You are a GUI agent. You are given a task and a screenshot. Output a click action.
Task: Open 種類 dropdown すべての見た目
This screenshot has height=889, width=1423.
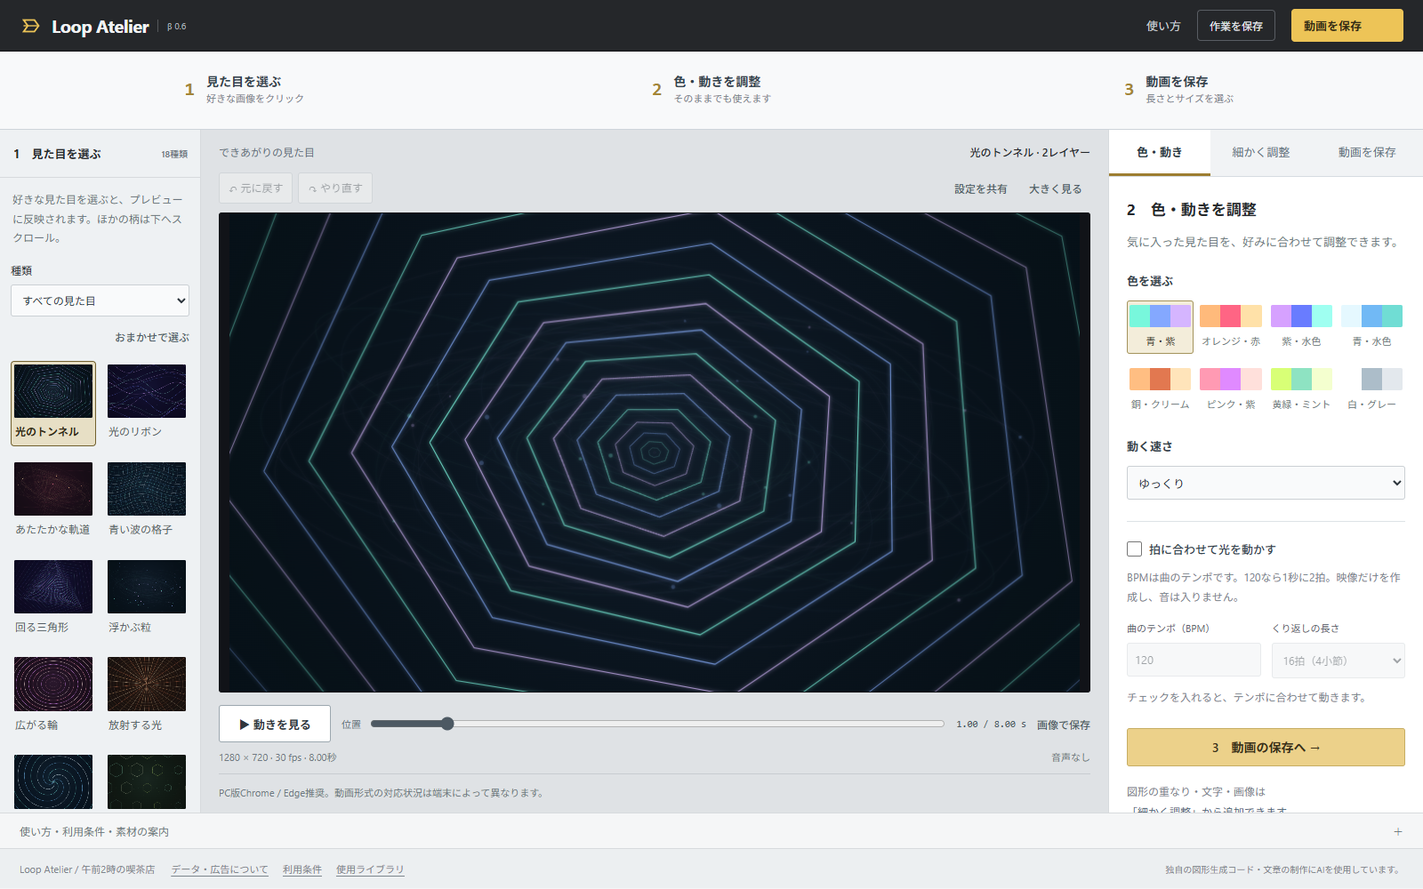tap(100, 300)
